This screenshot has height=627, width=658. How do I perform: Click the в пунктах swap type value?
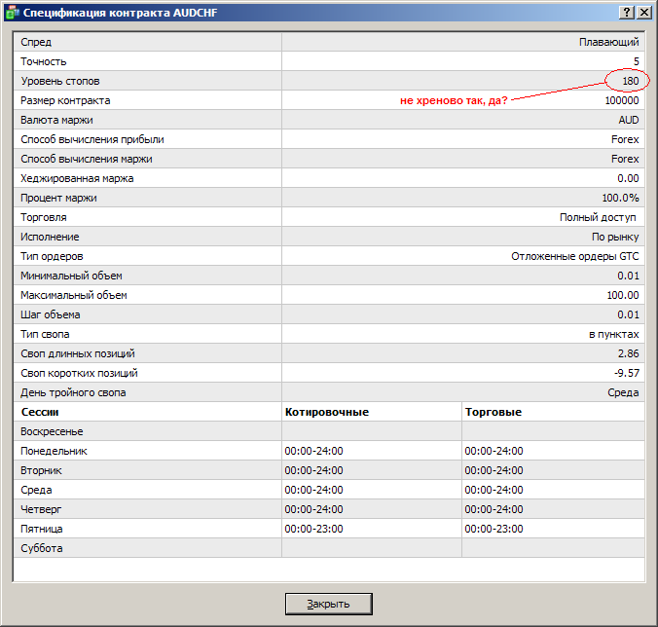click(614, 335)
